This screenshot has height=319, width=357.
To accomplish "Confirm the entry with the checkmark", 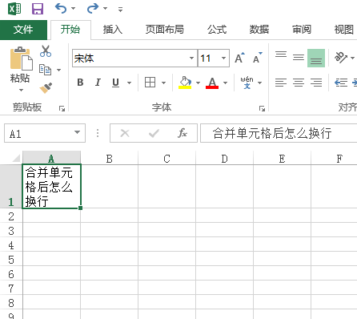I will pos(154,133).
